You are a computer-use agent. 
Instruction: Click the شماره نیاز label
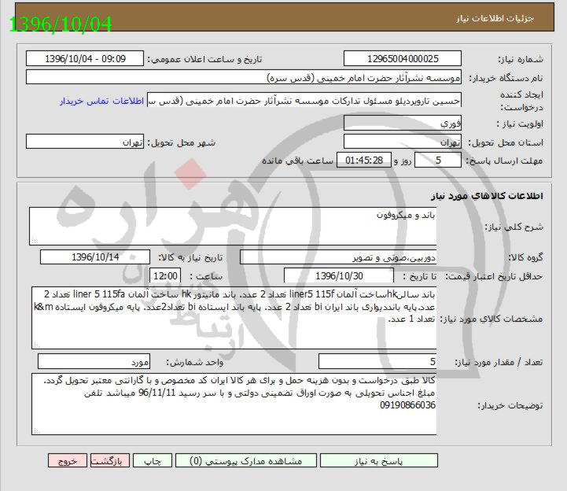click(x=521, y=59)
